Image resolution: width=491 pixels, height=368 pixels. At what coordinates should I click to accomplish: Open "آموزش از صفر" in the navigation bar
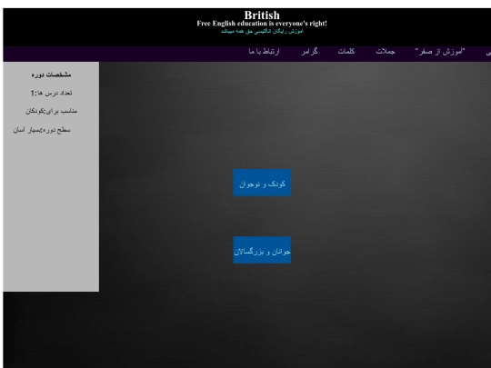click(440, 52)
